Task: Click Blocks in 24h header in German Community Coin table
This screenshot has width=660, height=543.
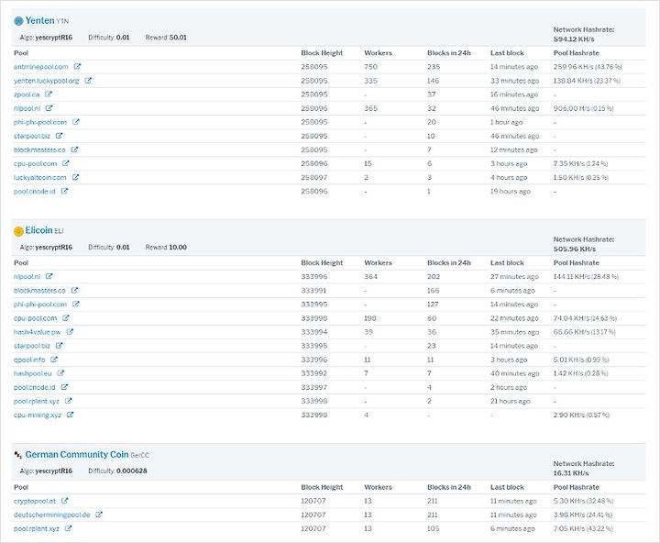Action: click(x=449, y=487)
